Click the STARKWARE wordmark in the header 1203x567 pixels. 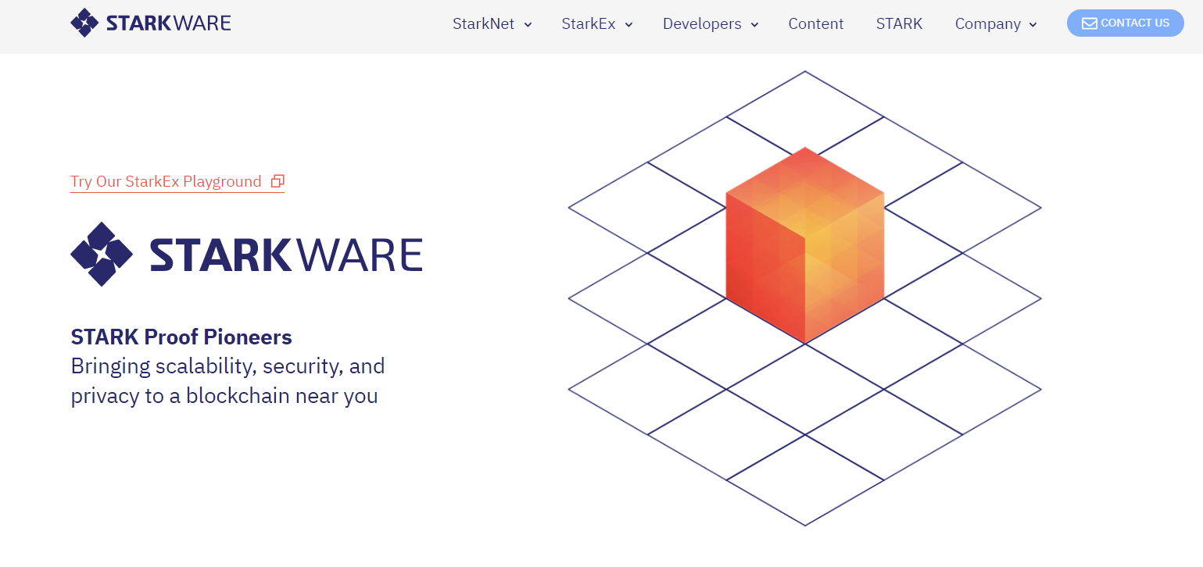pos(168,23)
